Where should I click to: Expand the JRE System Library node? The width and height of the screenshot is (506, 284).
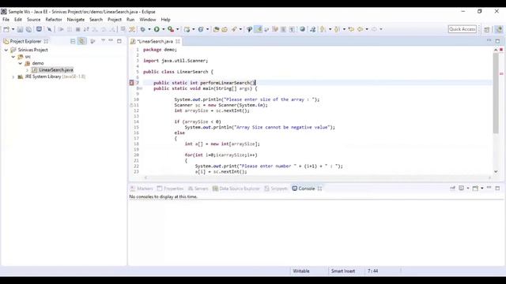click(13, 77)
